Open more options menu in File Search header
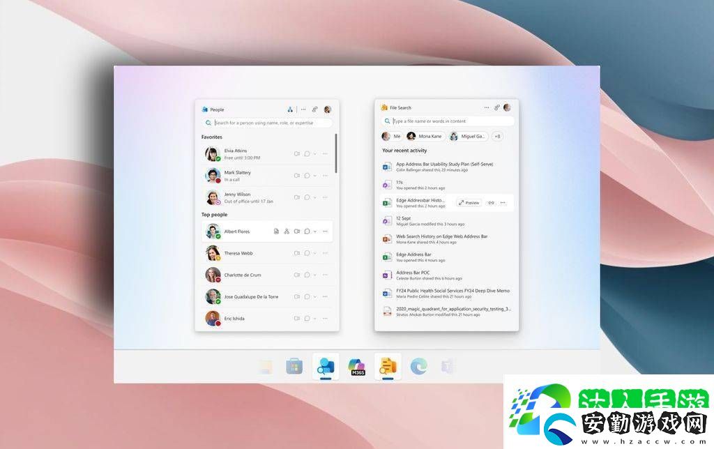Screen dimensions: 714x449 pyautogui.click(x=486, y=107)
